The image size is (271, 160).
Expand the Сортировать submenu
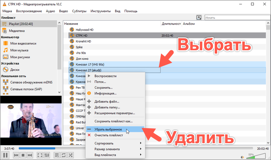115,143
